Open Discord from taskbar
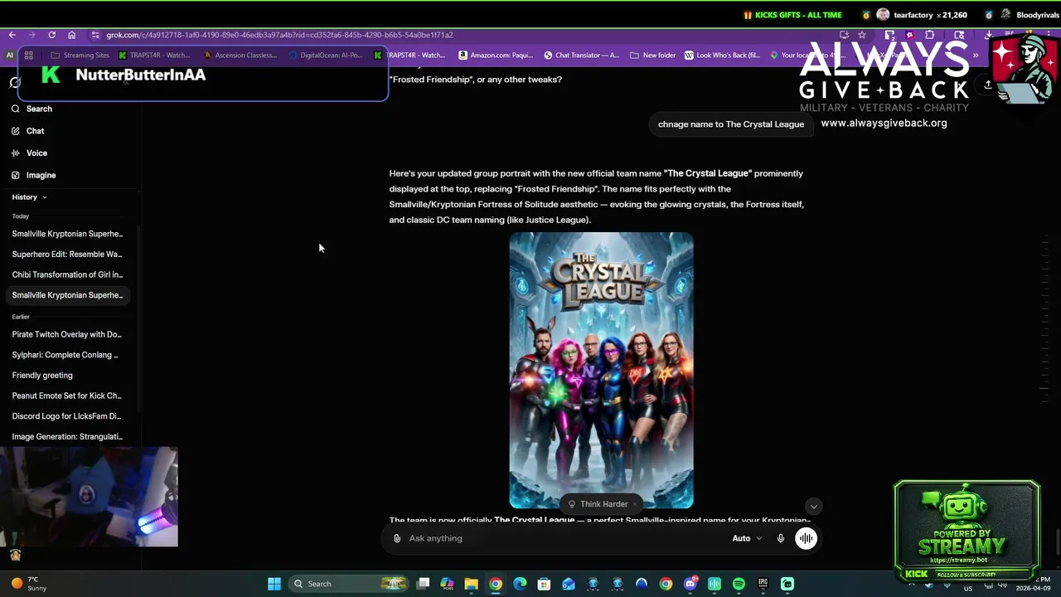This screenshot has height=597, width=1061. pos(690,584)
